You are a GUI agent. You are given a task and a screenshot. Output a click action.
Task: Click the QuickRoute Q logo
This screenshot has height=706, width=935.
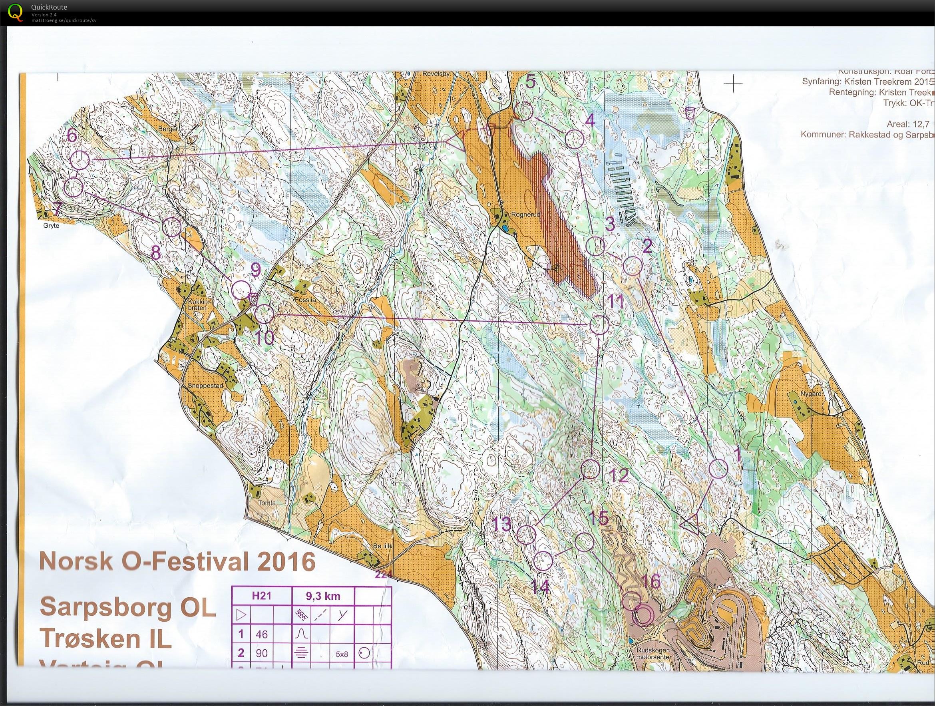[x=16, y=12]
